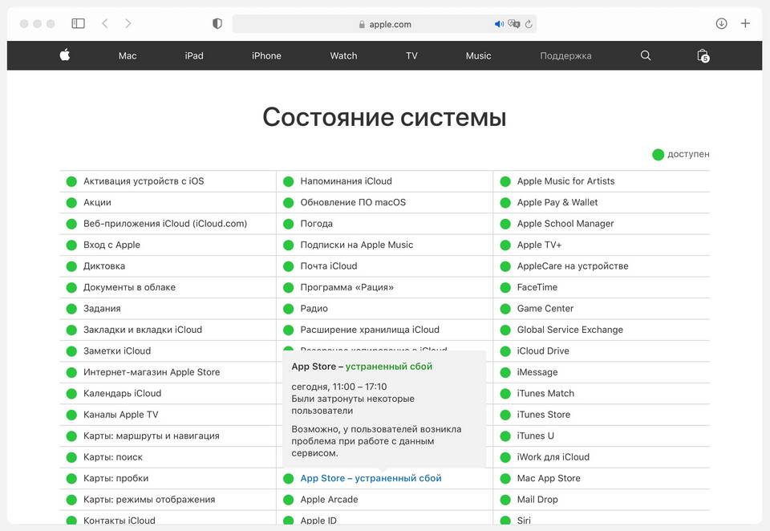The height and width of the screenshot is (531, 770).
Task: Click the Apple Arcade service row
Action: pyautogui.click(x=329, y=500)
